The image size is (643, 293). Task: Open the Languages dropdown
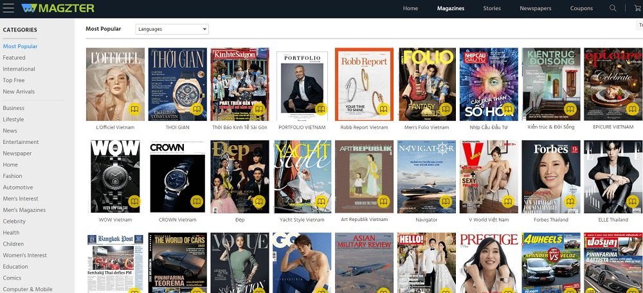pos(172,29)
